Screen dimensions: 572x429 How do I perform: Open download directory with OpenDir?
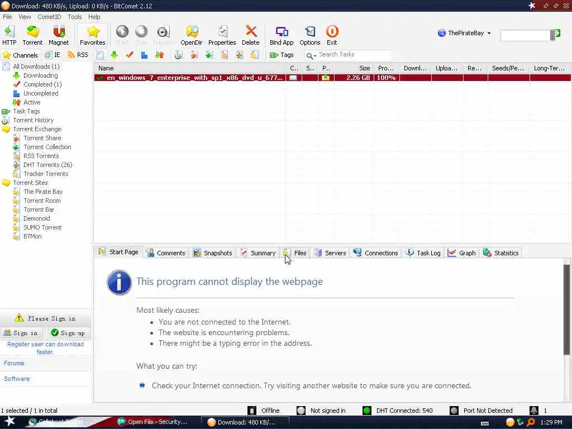point(191,35)
